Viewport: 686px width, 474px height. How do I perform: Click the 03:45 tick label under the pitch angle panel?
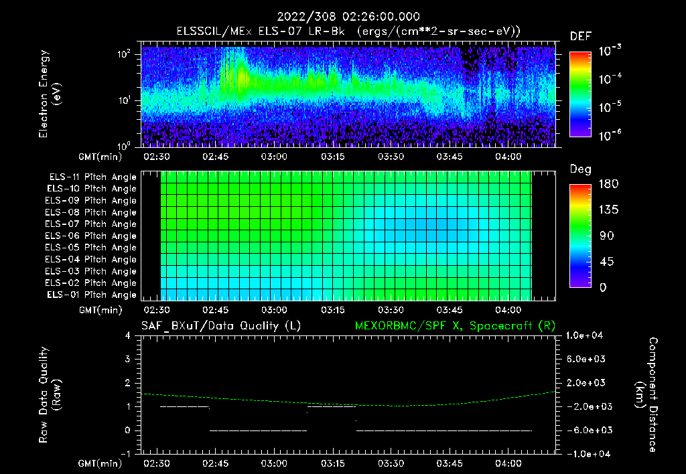450,310
